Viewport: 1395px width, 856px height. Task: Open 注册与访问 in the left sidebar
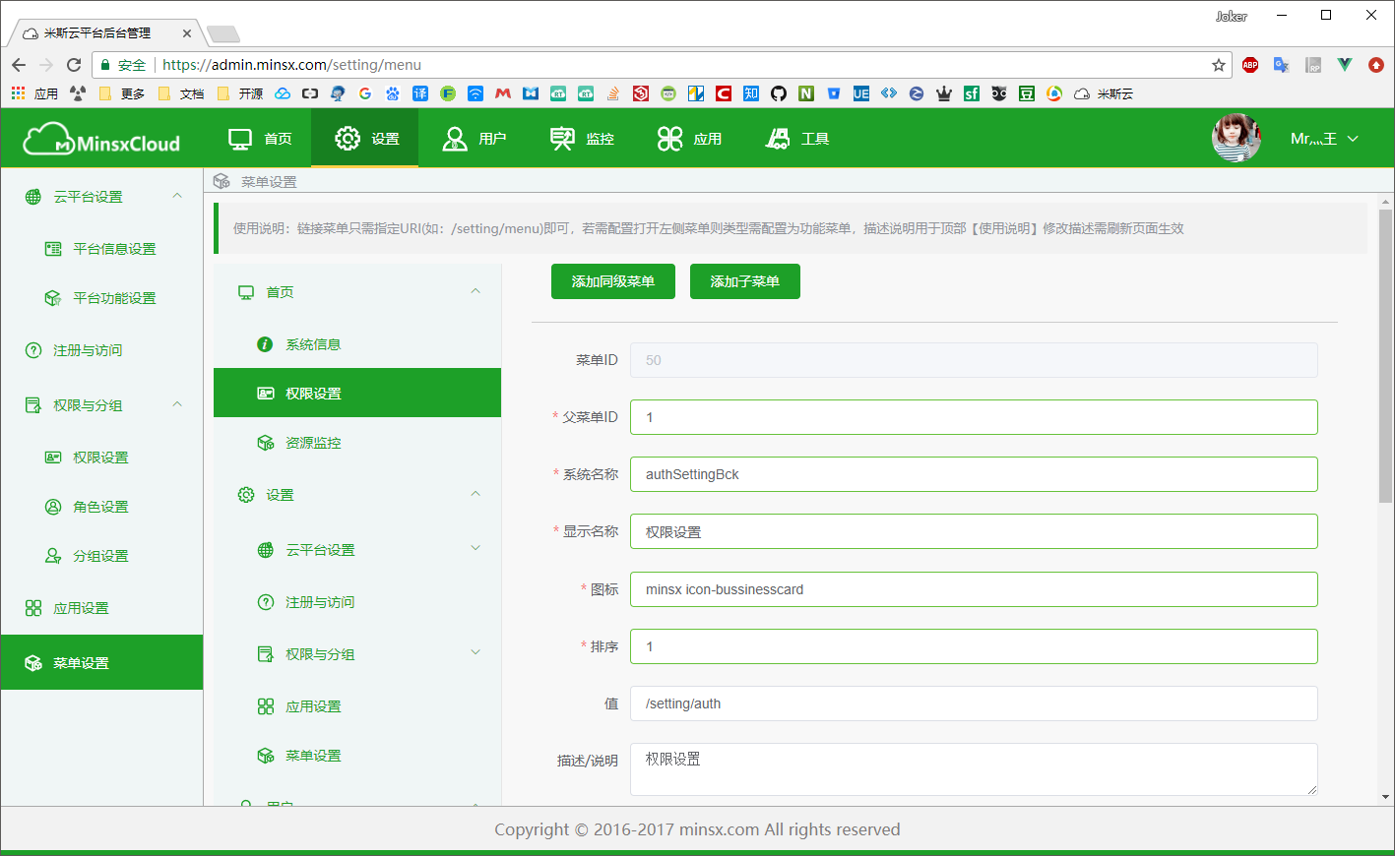pyautogui.click(x=102, y=350)
